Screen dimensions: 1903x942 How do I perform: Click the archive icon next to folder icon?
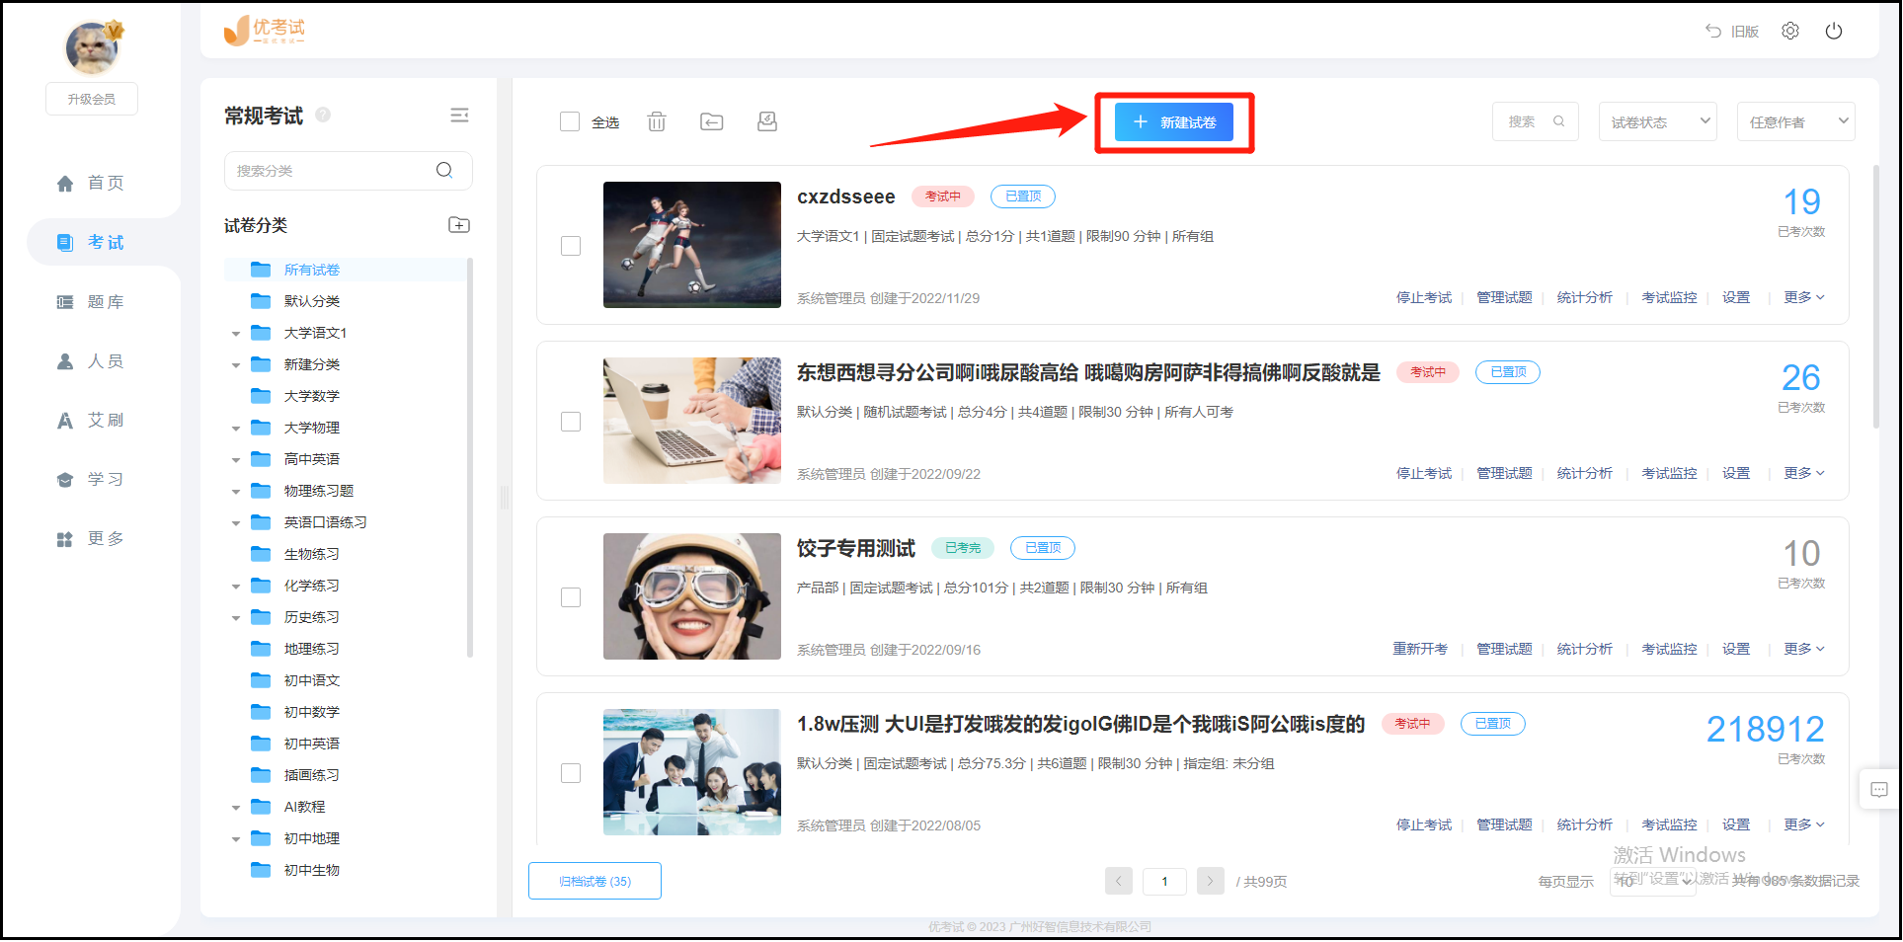pos(767,121)
